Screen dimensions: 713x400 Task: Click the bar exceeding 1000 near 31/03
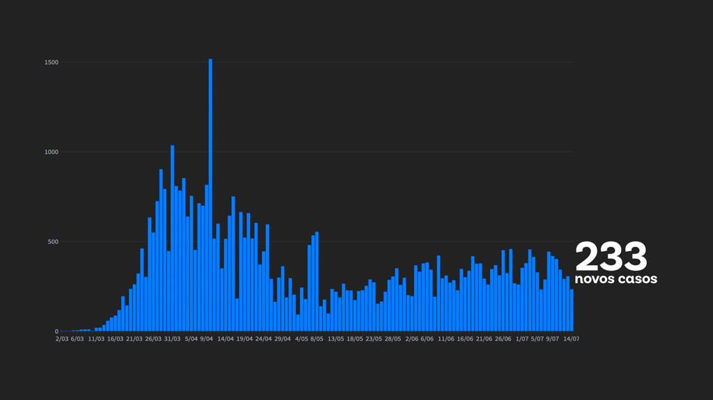172,238
